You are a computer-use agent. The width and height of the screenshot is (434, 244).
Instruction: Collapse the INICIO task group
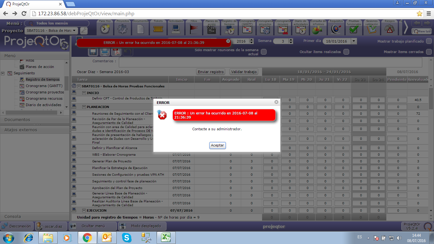[84, 93]
